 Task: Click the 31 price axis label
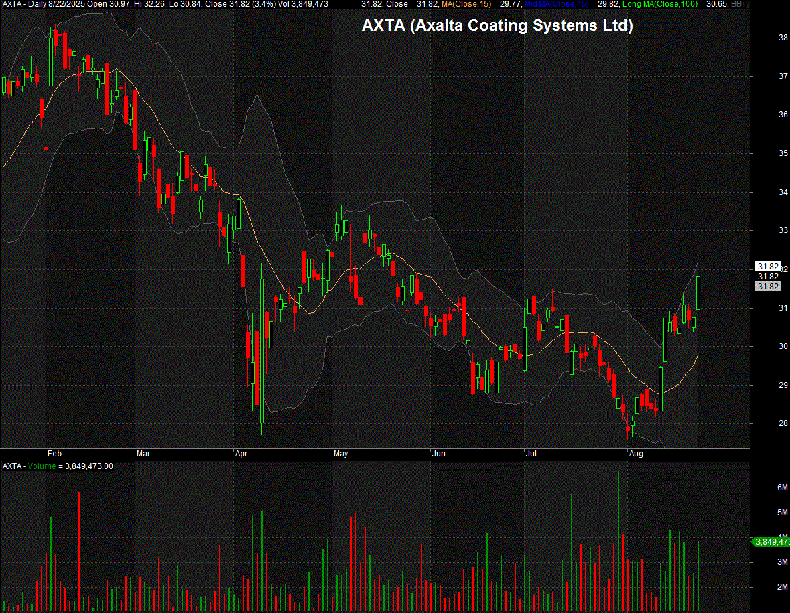point(783,308)
